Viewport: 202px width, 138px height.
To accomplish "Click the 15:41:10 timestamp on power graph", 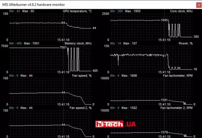I will pyautogui.click(x=164, y=72).
